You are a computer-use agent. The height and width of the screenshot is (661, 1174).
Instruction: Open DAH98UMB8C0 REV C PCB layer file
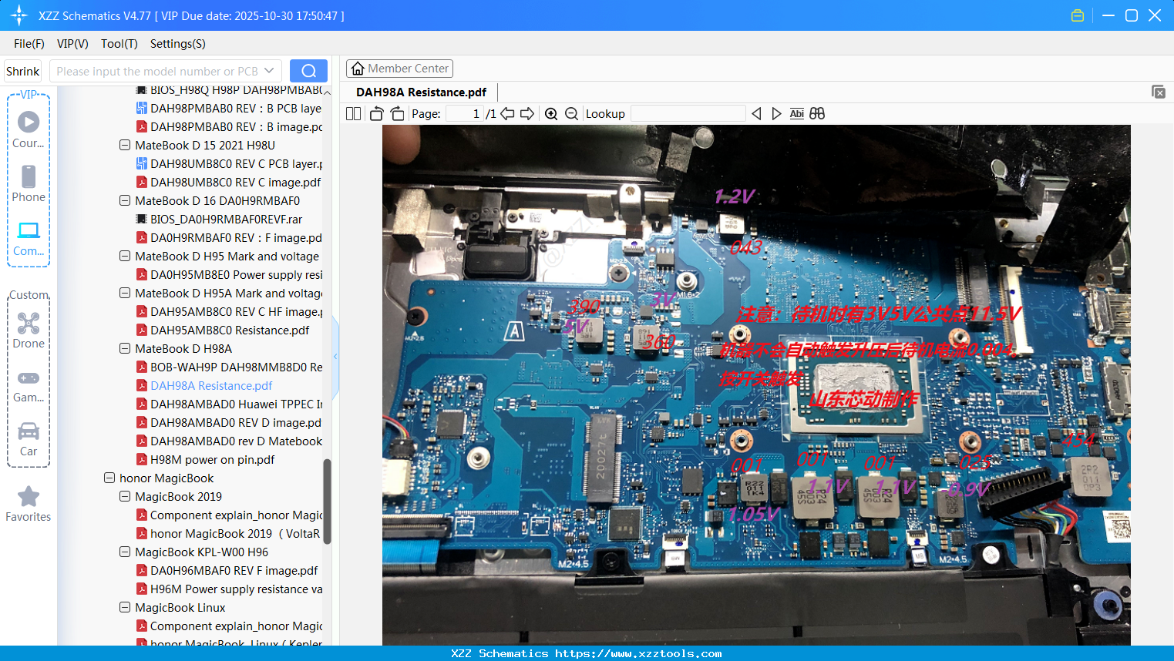click(229, 163)
